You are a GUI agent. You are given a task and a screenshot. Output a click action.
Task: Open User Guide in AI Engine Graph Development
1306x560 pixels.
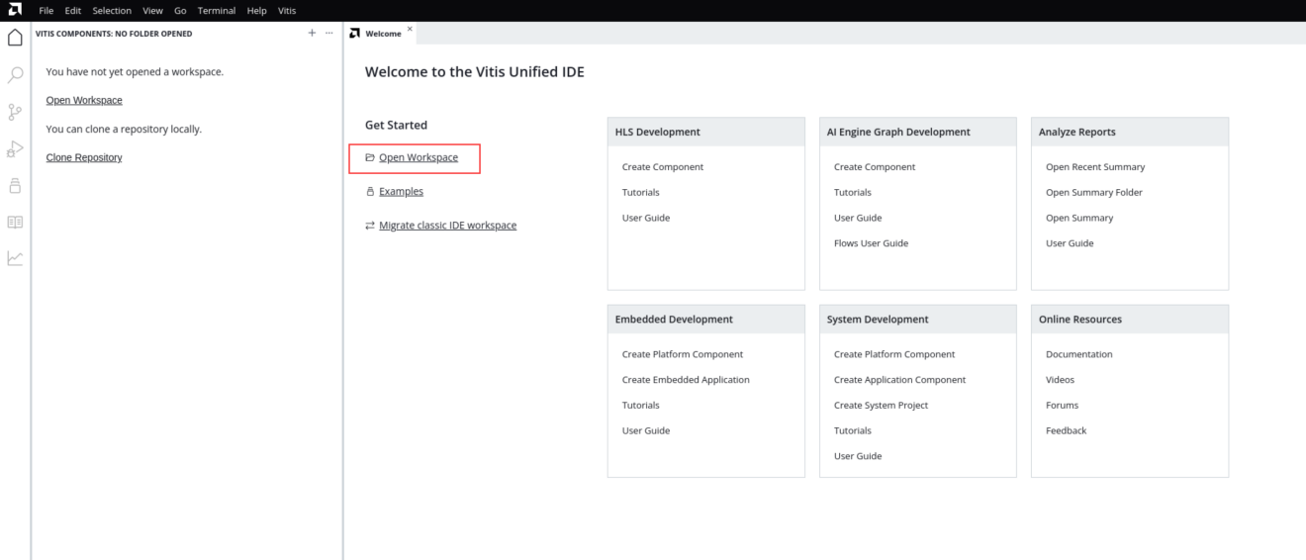click(x=858, y=218)
